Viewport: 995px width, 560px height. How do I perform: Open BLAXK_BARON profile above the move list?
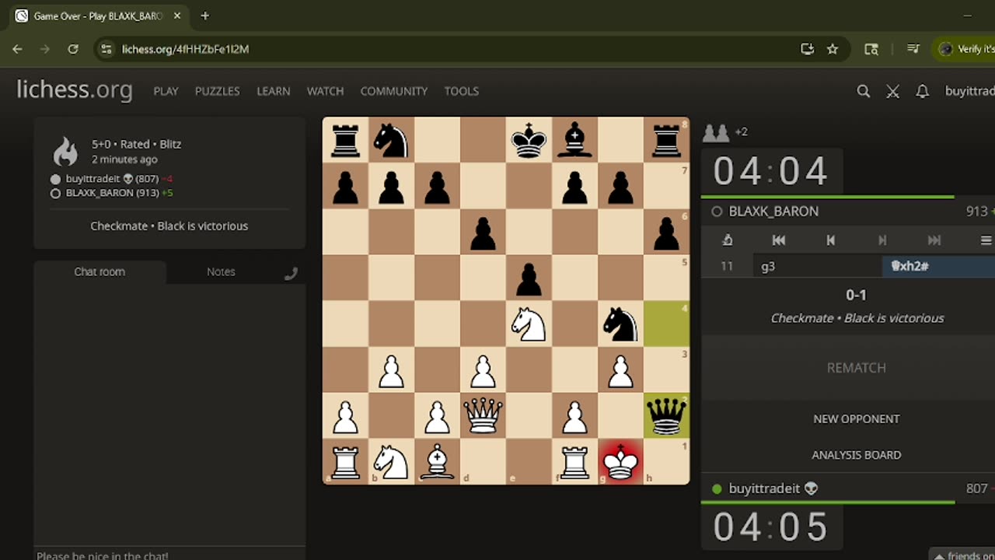pyautogui.click(x=773, y=212)
